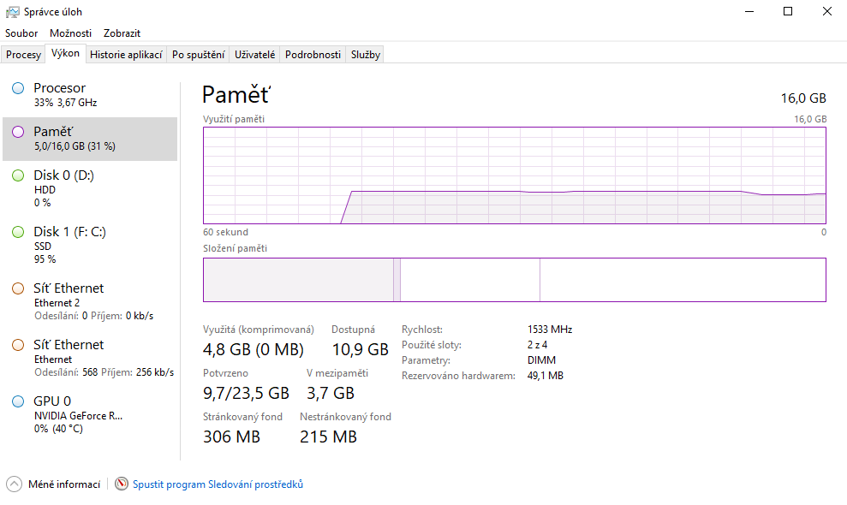This screenshot has height=505, width=847.
Task: Open the Podrobnosti tab
Action: click(x=313, y=55)
